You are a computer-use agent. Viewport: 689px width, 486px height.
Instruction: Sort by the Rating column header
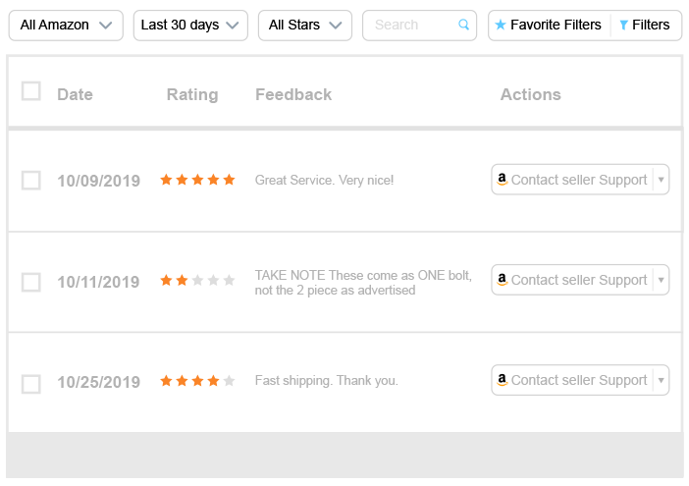click(192, 94)
